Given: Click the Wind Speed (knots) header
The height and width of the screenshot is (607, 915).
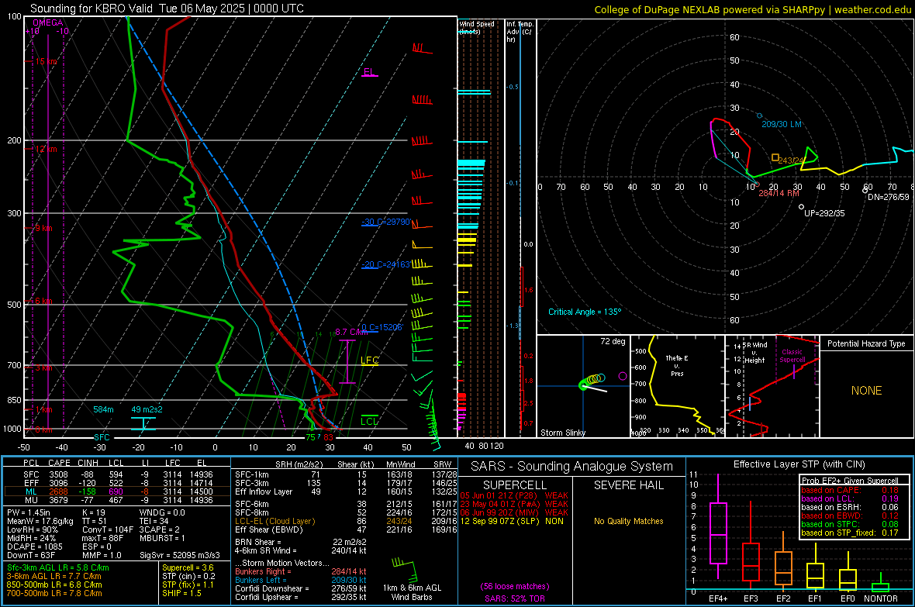Looking at the screenshot, I should tap(477, 27).
